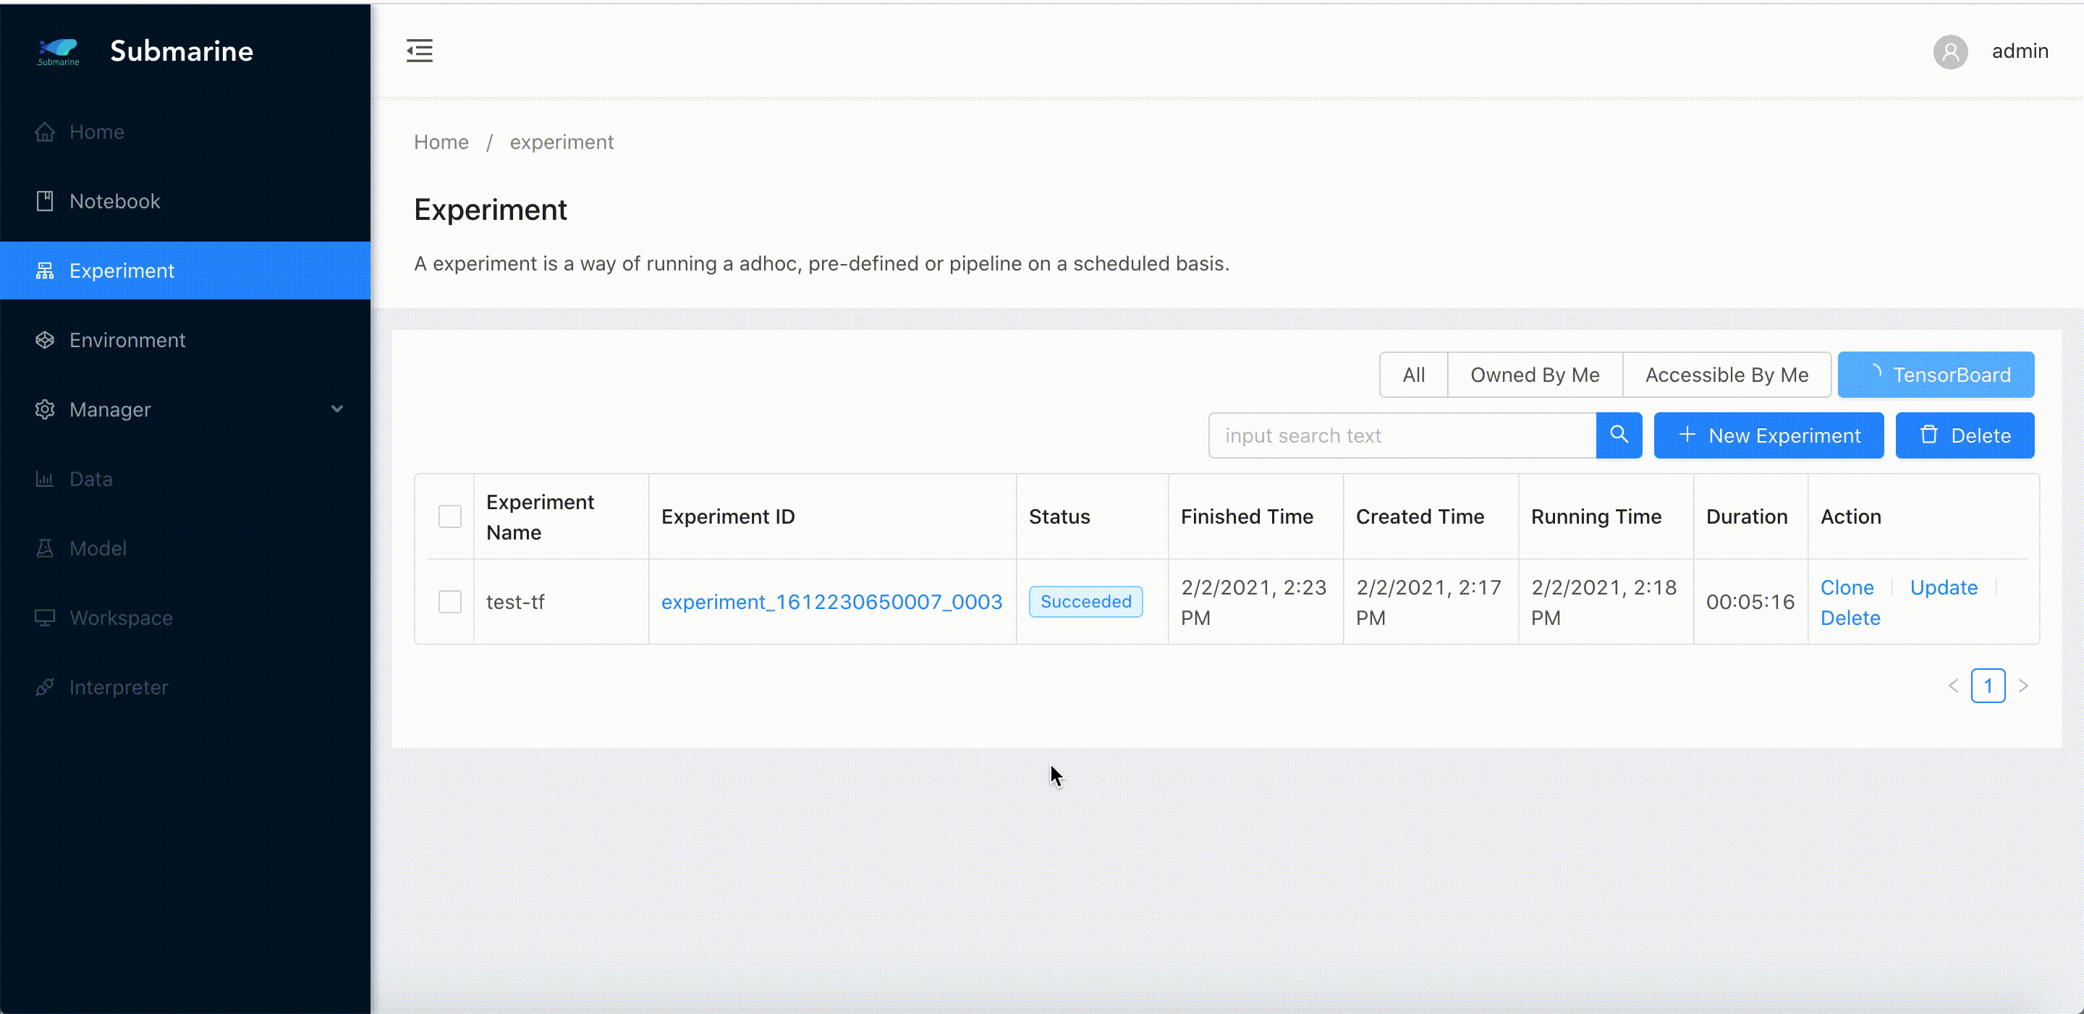
Task: Select Accessible By Me filter tab
Action: (x=1727, y=375)
